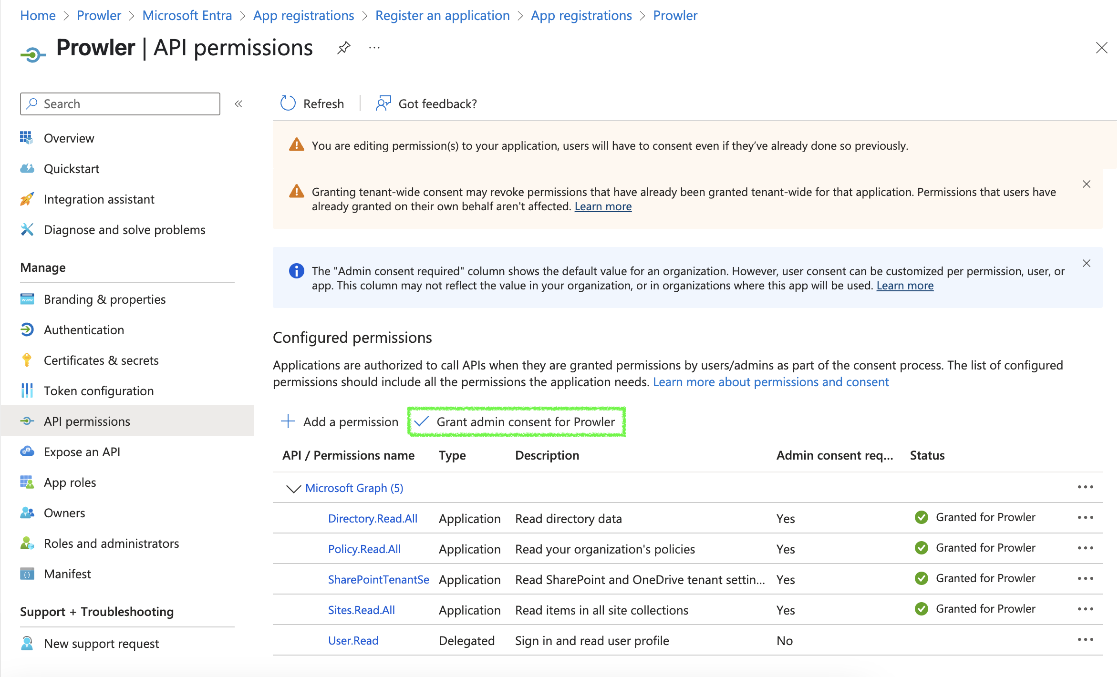Open SharePointTenantSe permission link

click(379, 580)
